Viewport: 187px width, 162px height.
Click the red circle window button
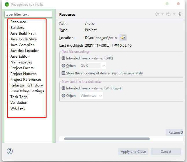(178, 4)
